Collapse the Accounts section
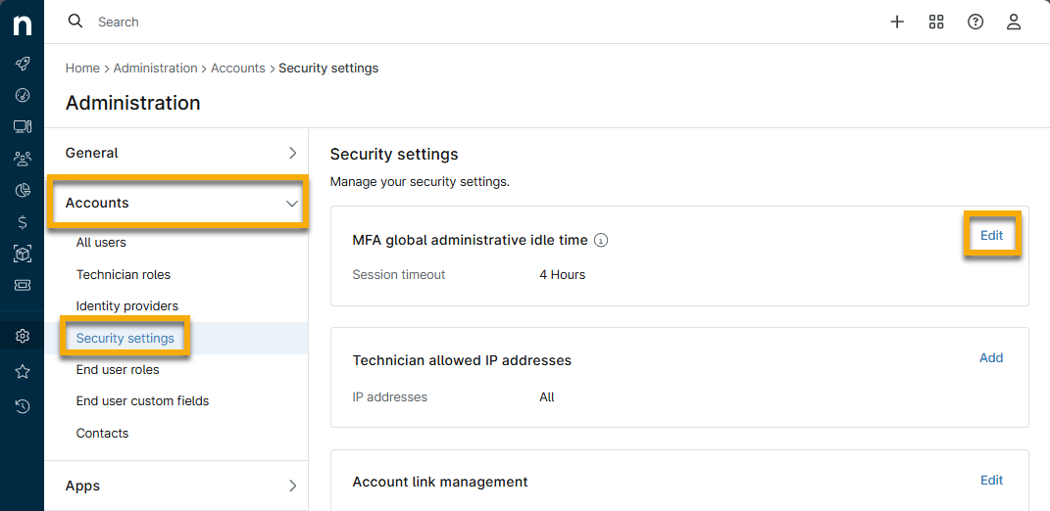The image size is (1050, 511). [x=291, y=204]
